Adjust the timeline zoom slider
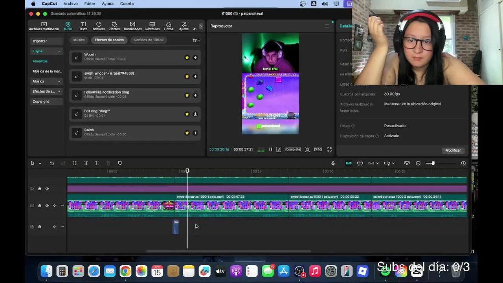This screenshot has width=503, height=283. (433, 163)
